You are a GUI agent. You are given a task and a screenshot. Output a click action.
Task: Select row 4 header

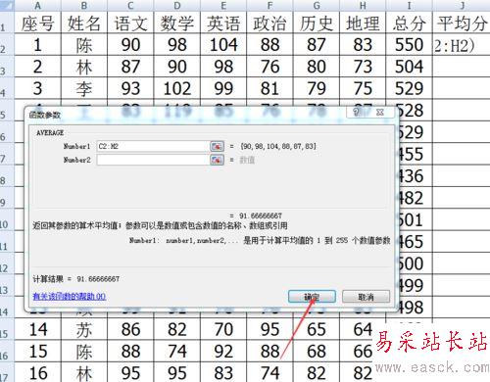click(x=7, y=88)
